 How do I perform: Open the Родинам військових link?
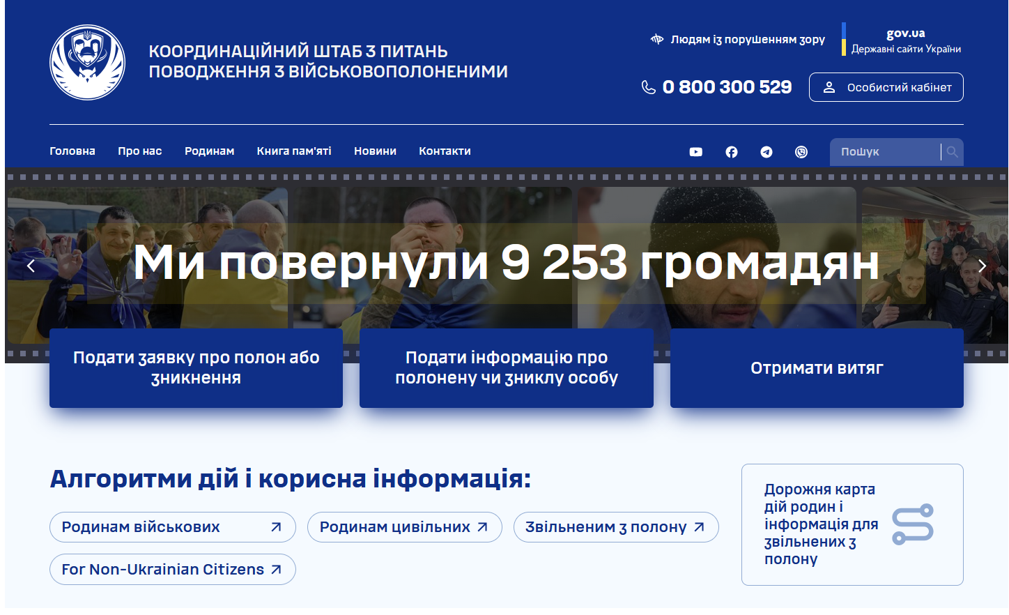click(x=173, y=527)
